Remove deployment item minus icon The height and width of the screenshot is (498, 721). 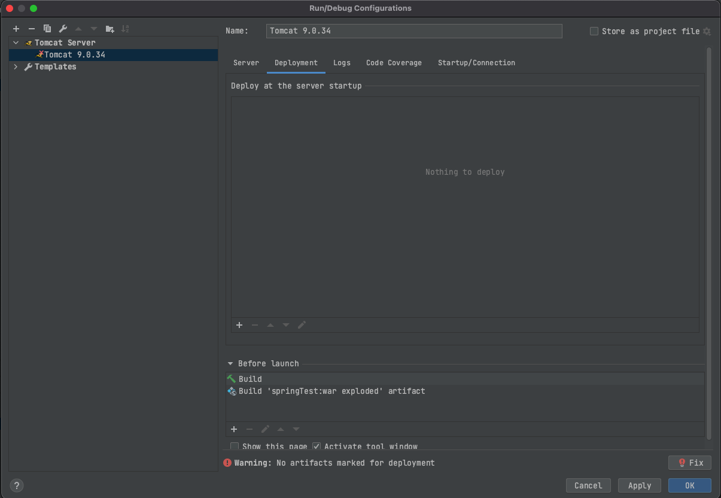(255, 325)
